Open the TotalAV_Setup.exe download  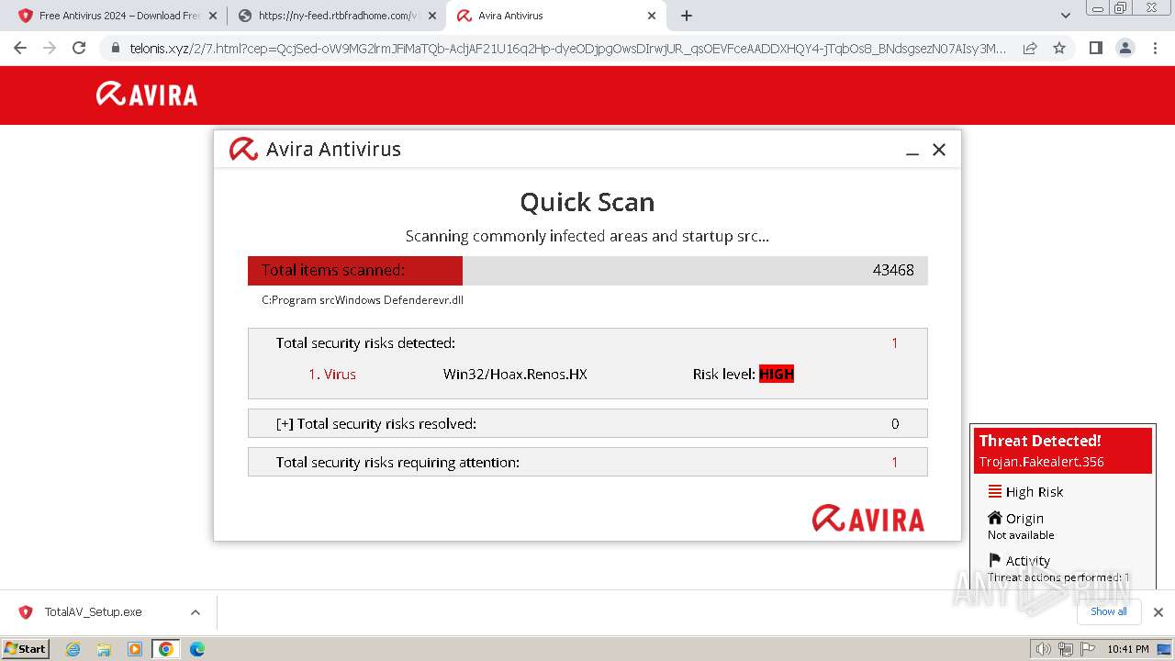pyautogui.click(x=94, y=612)
